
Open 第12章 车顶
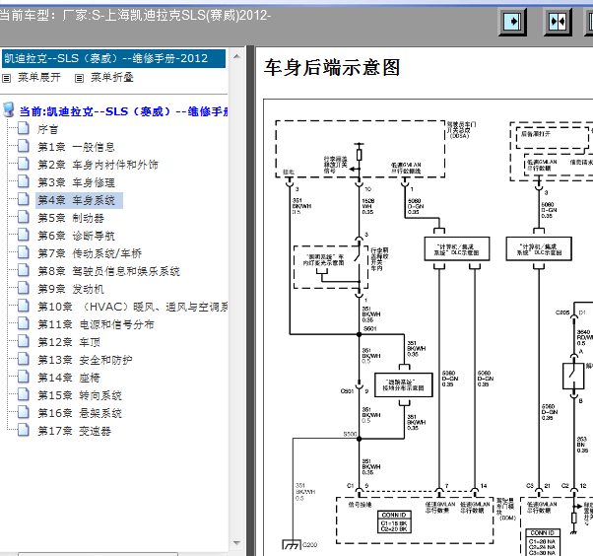pyautogui.click(x=69, y=342)
